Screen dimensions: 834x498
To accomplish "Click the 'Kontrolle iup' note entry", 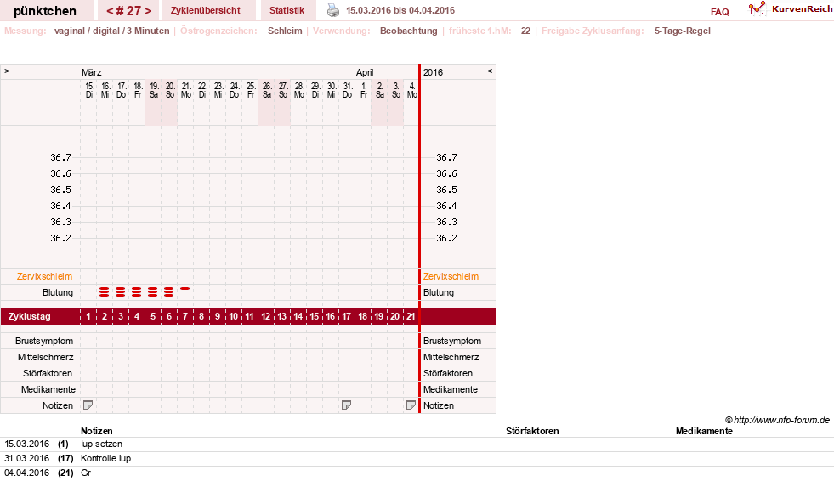I will (106, 458).
